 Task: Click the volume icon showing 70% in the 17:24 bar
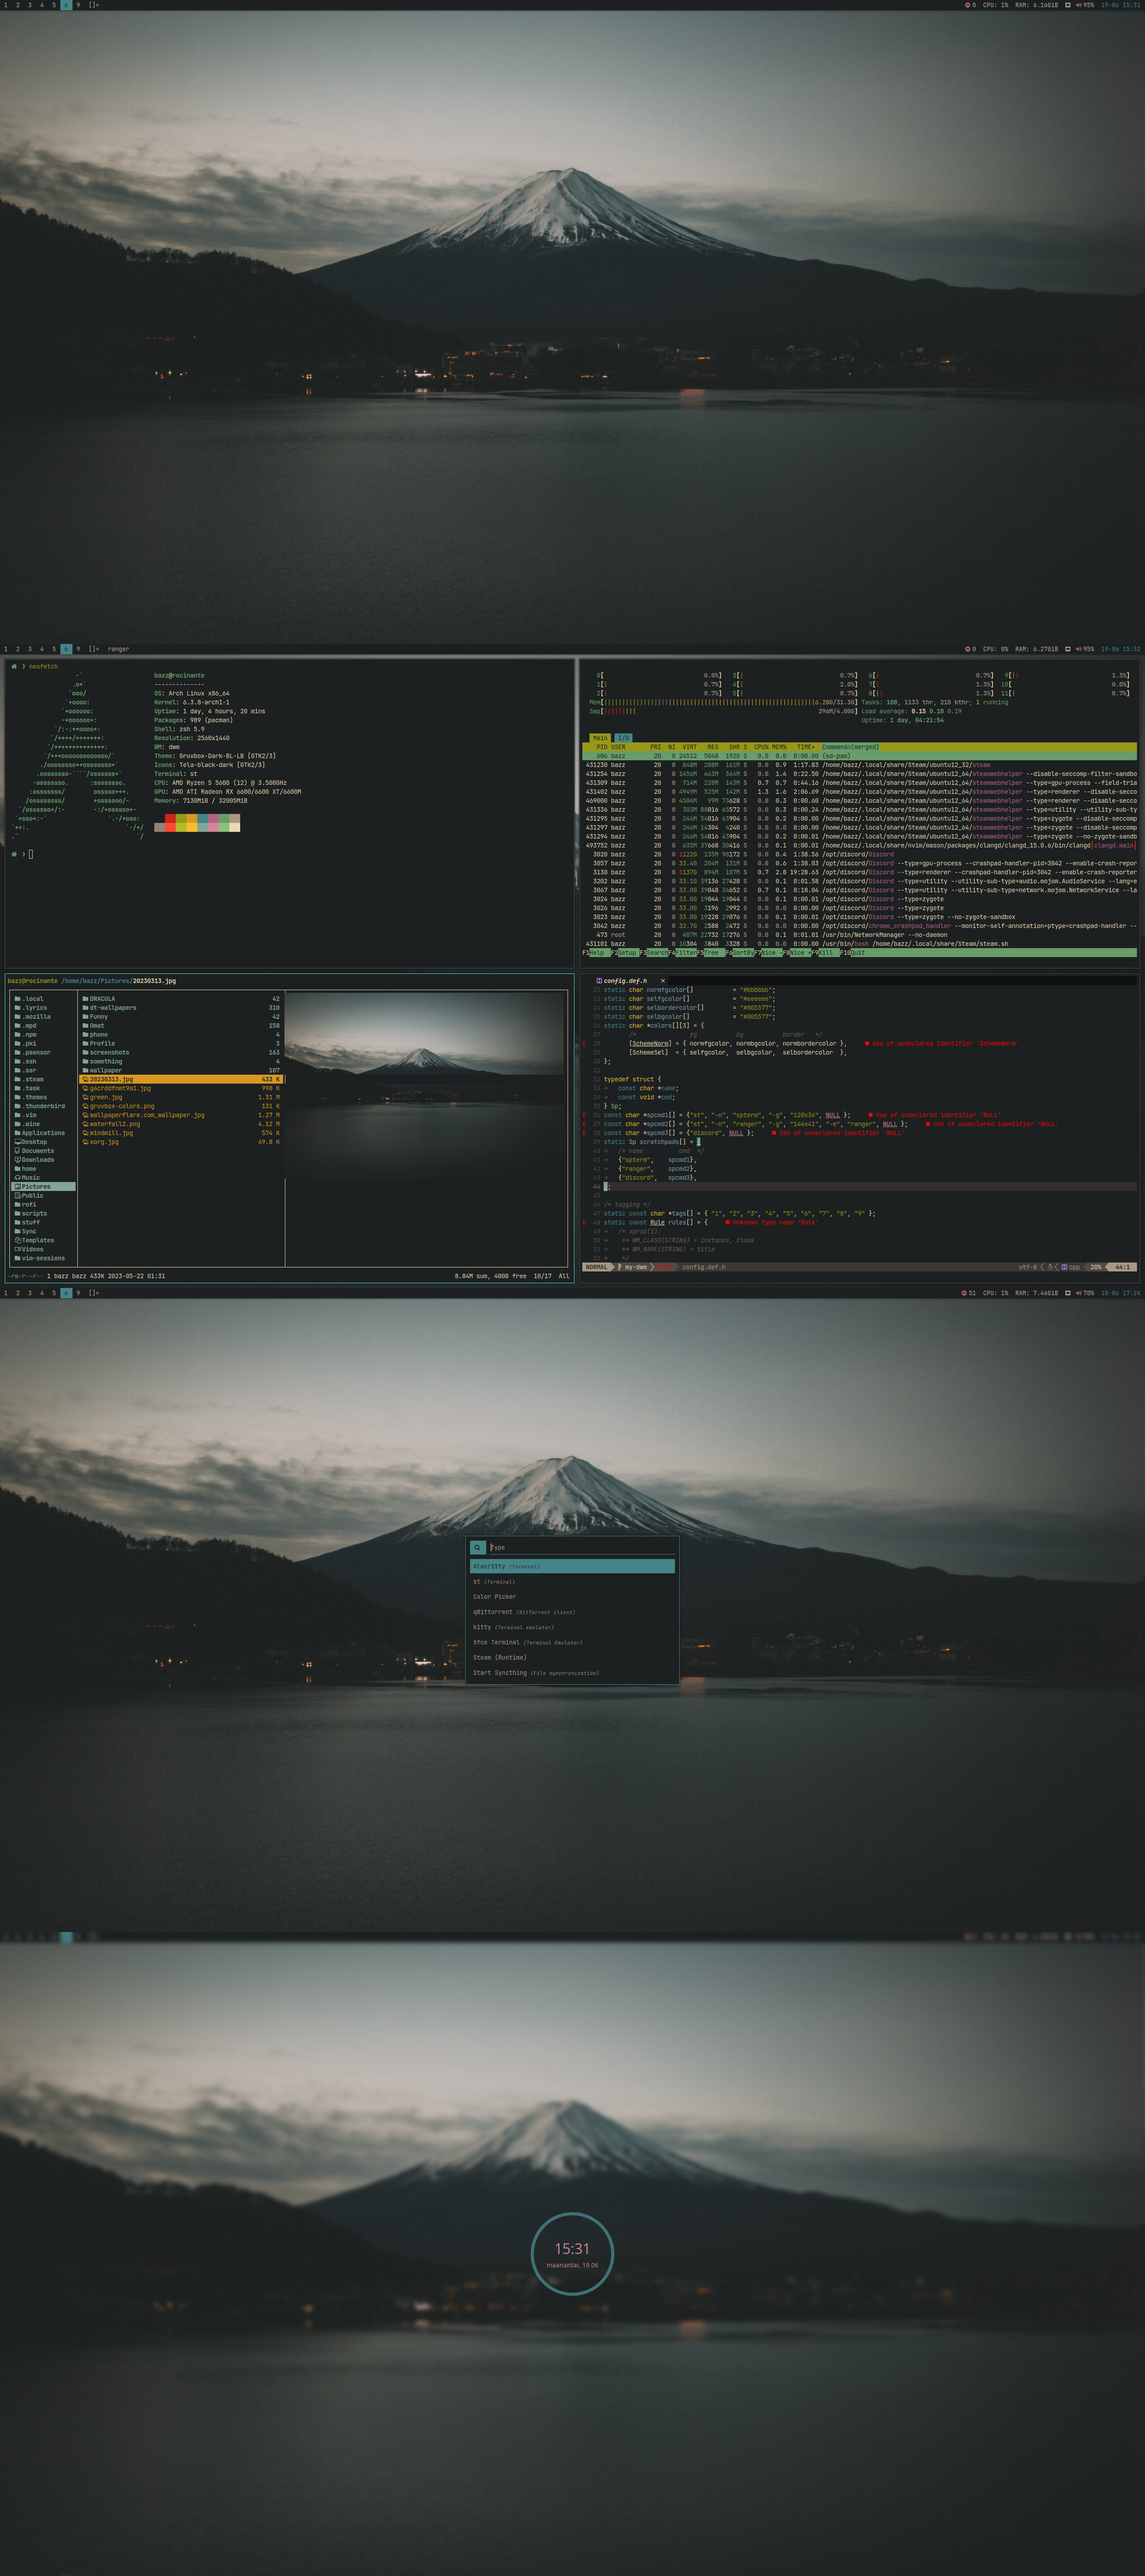(1078, 1293)
